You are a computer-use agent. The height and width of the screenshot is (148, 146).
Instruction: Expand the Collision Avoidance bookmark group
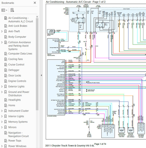pos(2,42)
